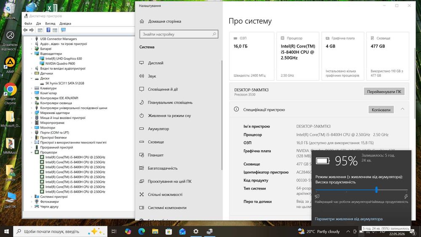Click the show hidden icons tray chevron

[348, 232]
